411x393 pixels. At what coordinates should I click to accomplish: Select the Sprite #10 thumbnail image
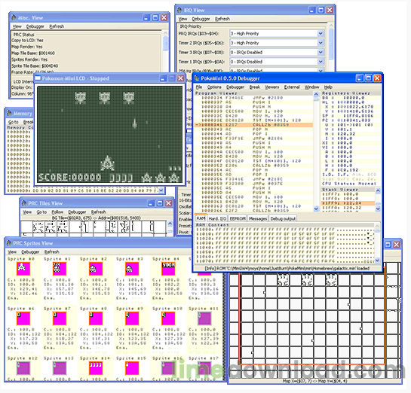(x=168, y=318)
